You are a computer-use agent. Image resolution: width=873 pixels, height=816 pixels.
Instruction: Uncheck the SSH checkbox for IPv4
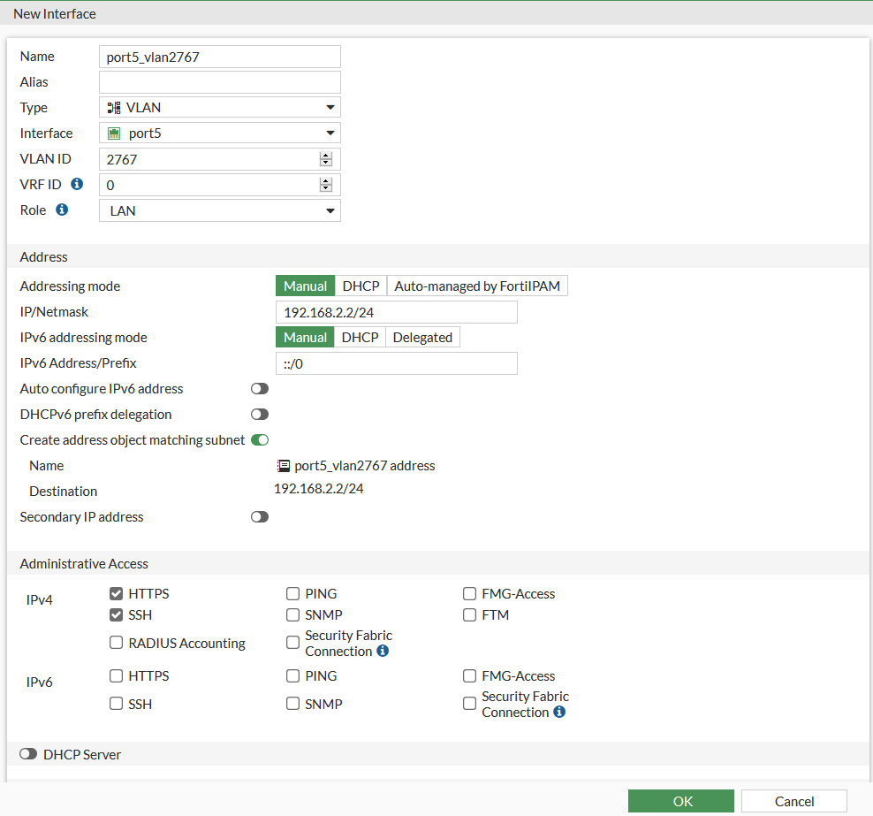(116, 614)
